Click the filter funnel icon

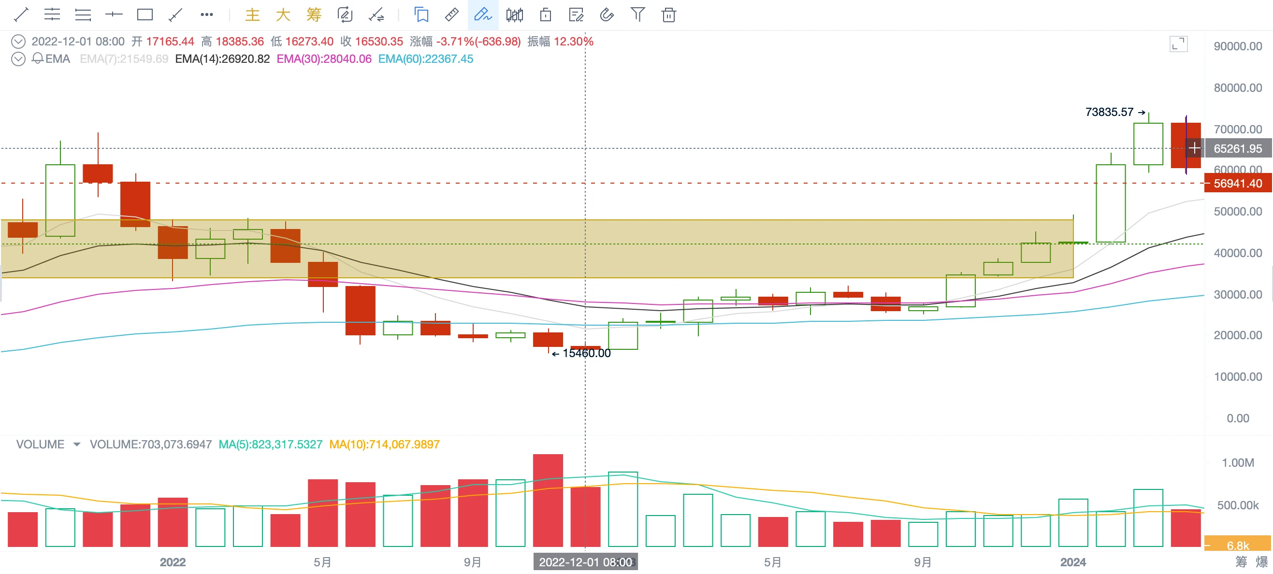[x=637, y=15]
